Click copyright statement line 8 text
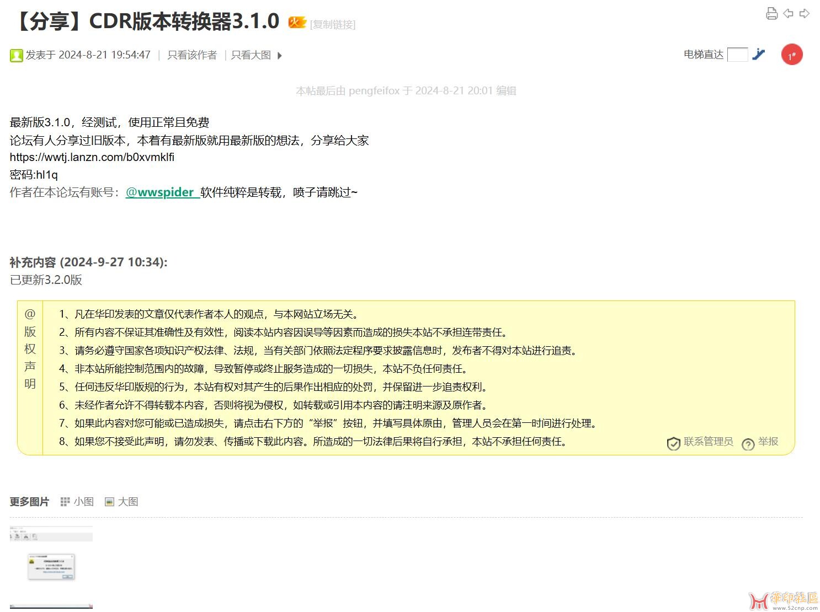The height and width of the screenshot is (612, 820). [315, 442]
